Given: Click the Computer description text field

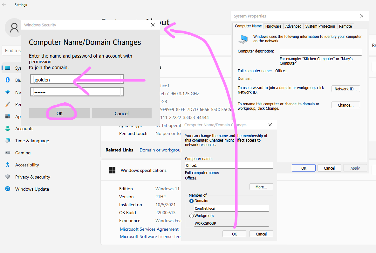Looking at the screenshot, I should tap(321, 52).
